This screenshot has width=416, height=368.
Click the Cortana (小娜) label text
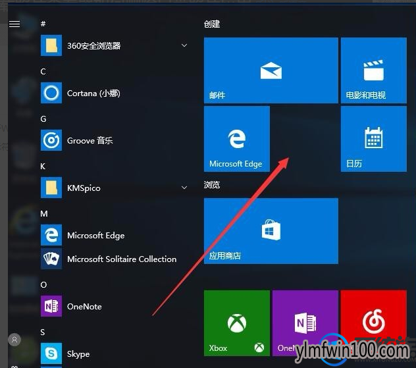click(93, 93)
